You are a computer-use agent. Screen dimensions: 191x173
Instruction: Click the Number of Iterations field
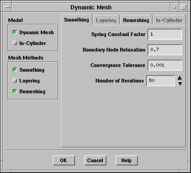tap(160, 81)
